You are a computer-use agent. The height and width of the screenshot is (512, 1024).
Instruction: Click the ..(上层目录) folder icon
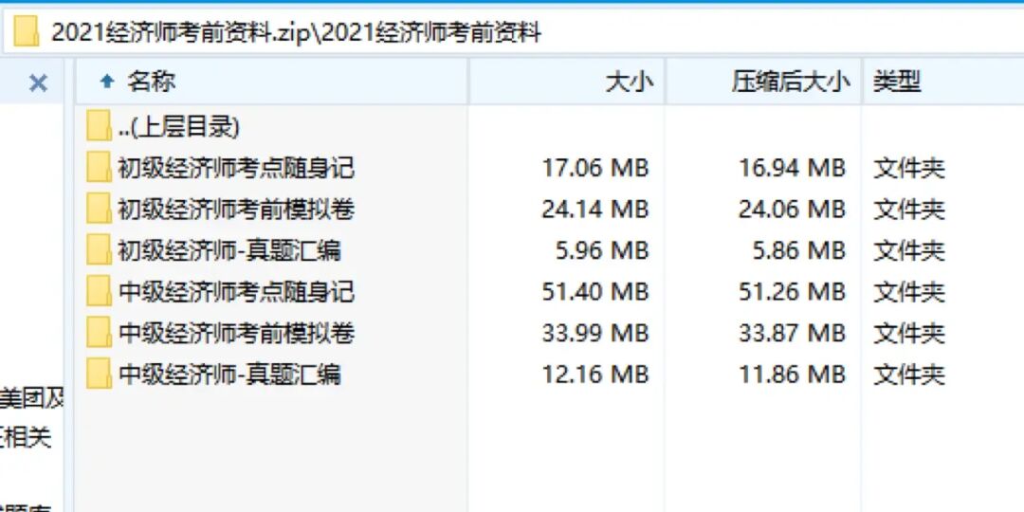(99, 126)
